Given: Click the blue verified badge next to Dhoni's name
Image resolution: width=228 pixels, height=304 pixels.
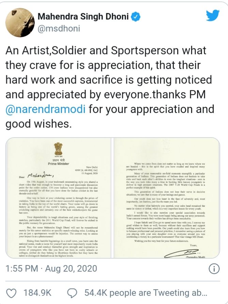Looking at the screenshot, I should tap(136, 15).
